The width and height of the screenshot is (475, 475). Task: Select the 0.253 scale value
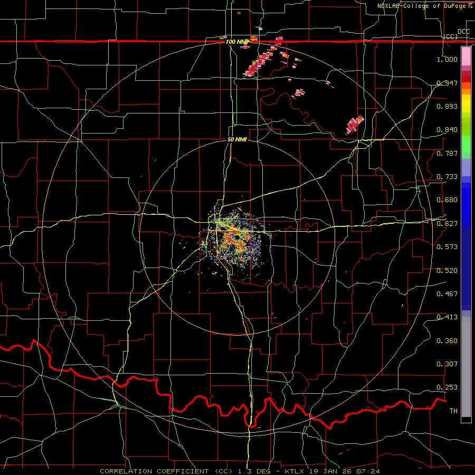[x=447, y=387]
